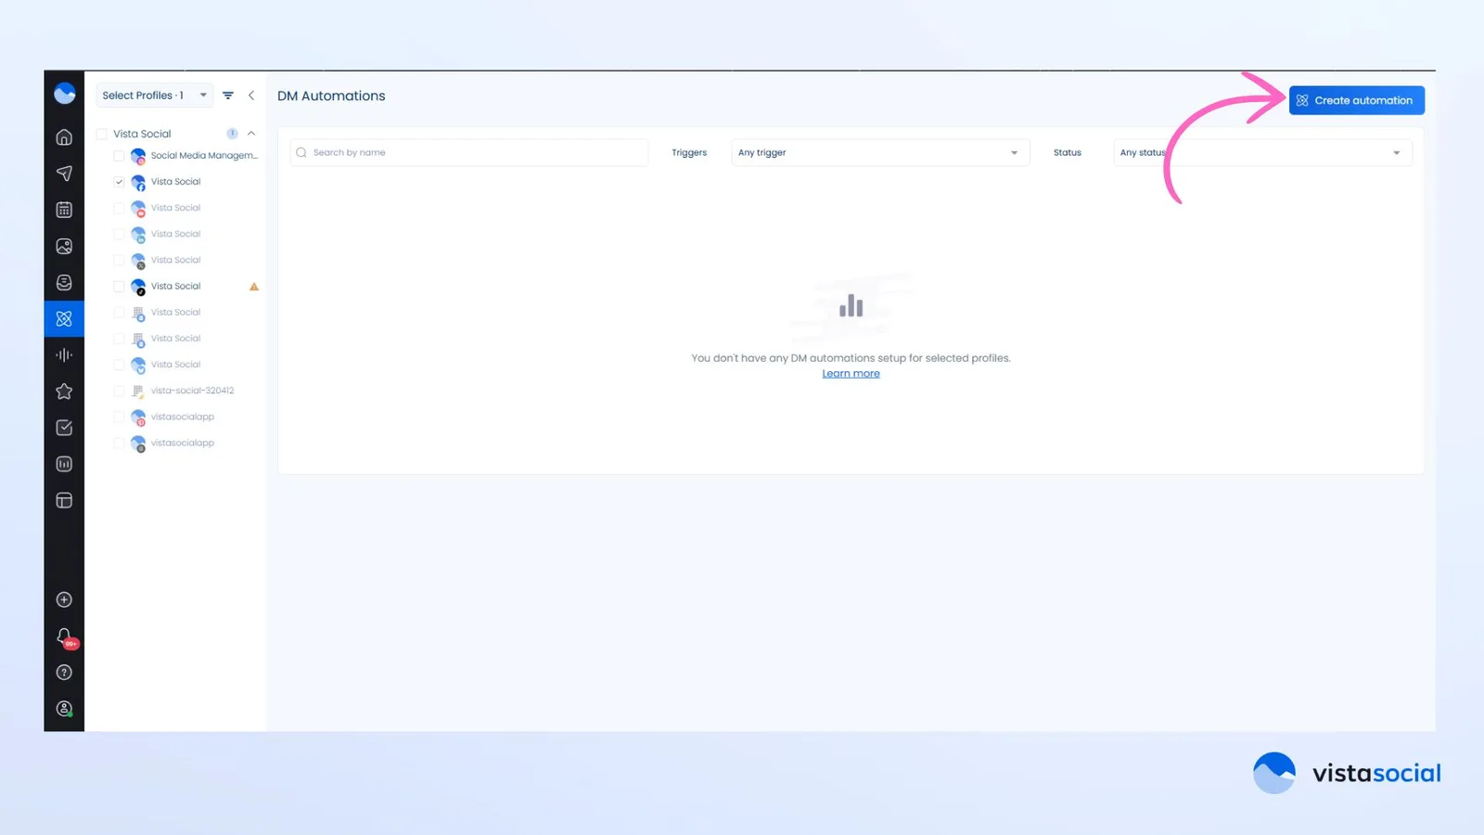1484x835 pixels.
Task: Follow the Learn more link
Action: [851, 374]
